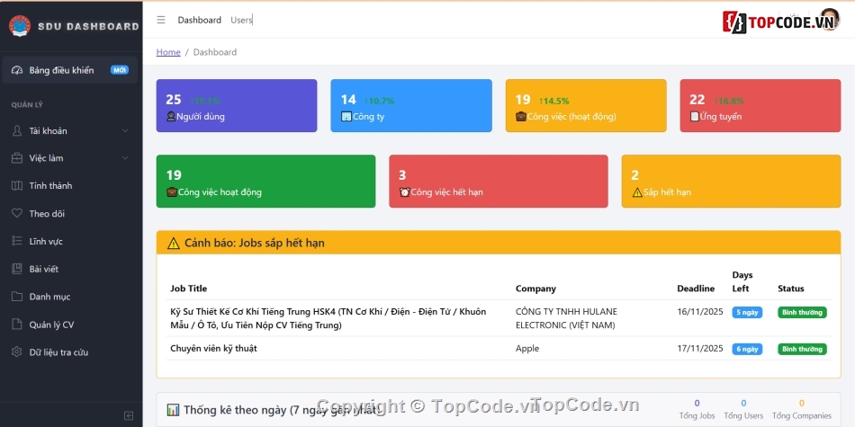Click the map icon next to Tỉnh thành
855x427 pixels.
tap(17, 186)
